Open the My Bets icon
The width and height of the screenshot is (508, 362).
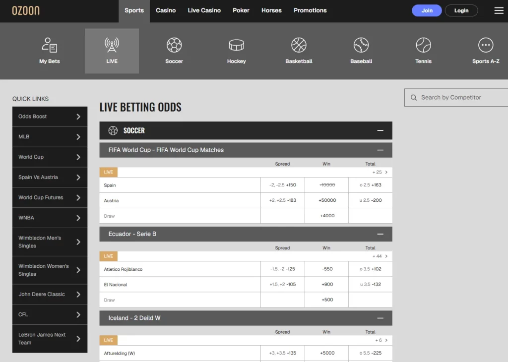click(x=50, y=45)
